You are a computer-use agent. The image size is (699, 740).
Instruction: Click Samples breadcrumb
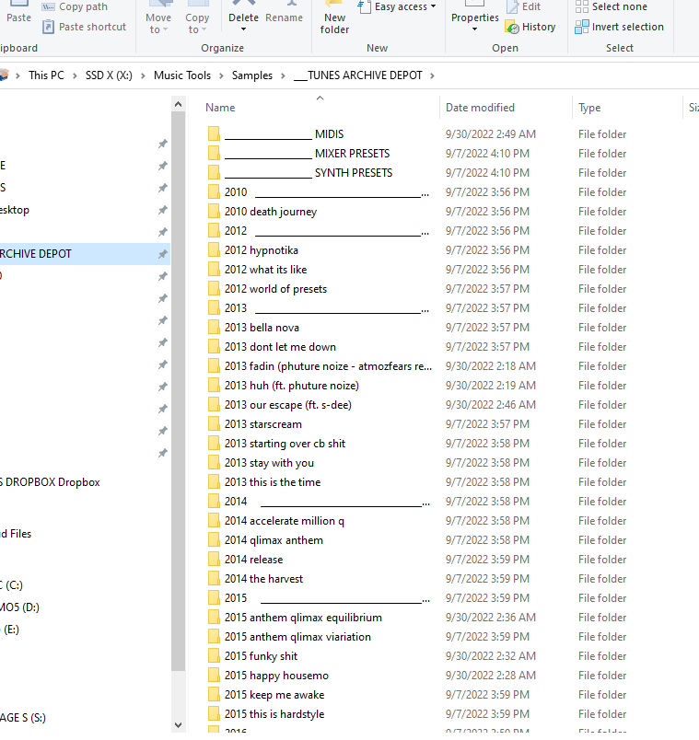point(252,75)
